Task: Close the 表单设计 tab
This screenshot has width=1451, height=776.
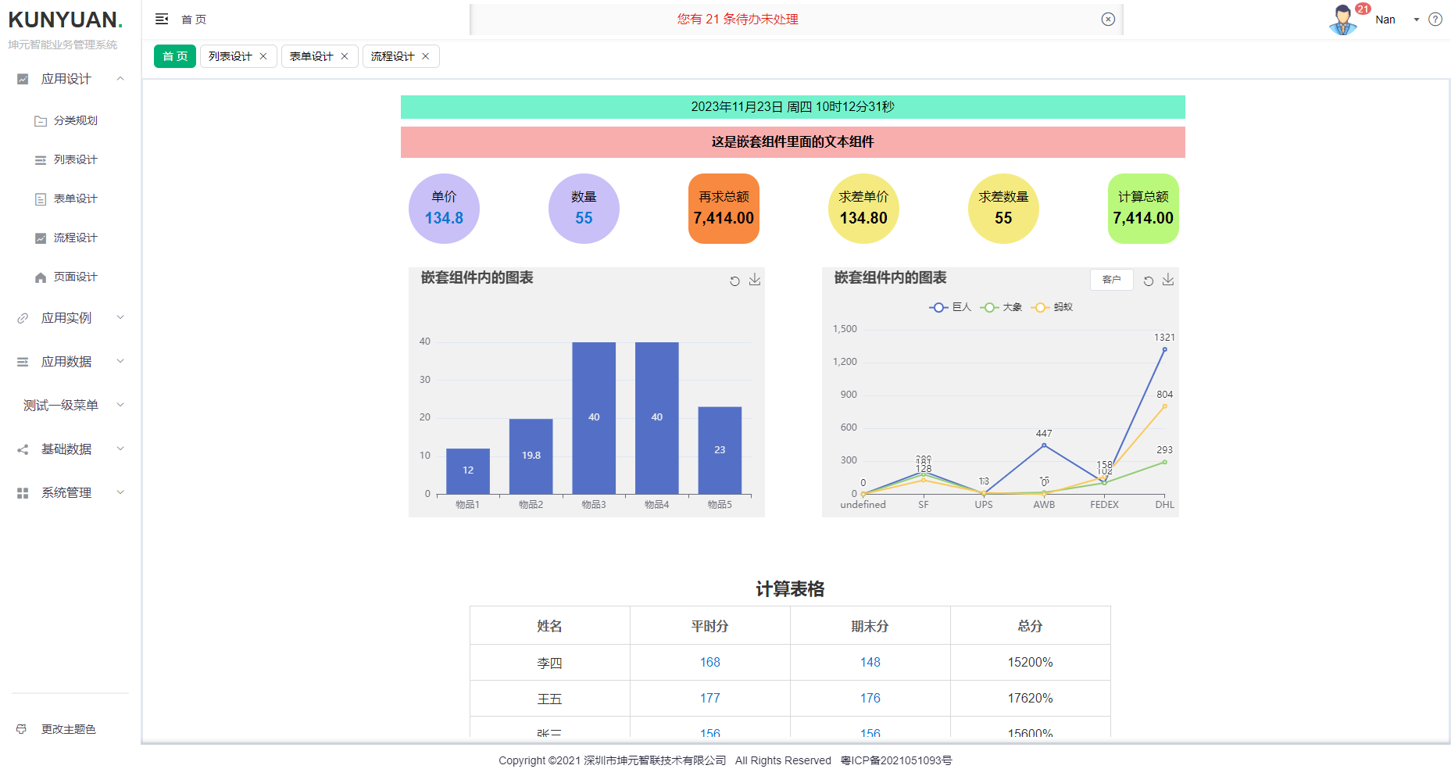Action: tap(345, 56)
